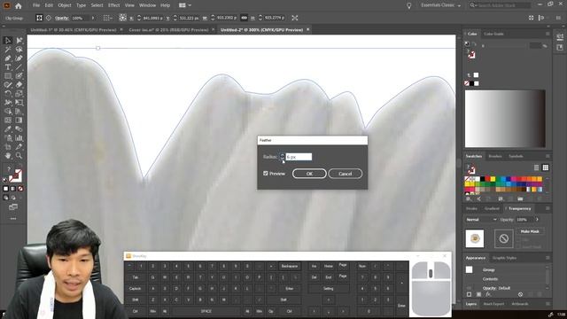567x319 pixels.
Task: Click OK in the Feather dialog
Action: tap(309, 174)
